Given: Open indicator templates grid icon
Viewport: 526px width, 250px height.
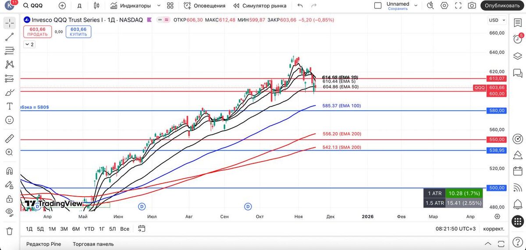Looking at the screenshot, I should (171, 6).
